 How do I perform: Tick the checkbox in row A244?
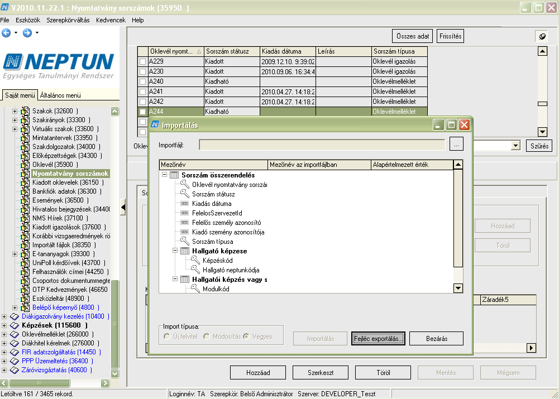142,112
